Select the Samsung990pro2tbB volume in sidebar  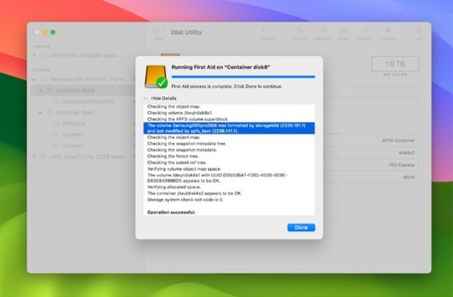(82, 101)
